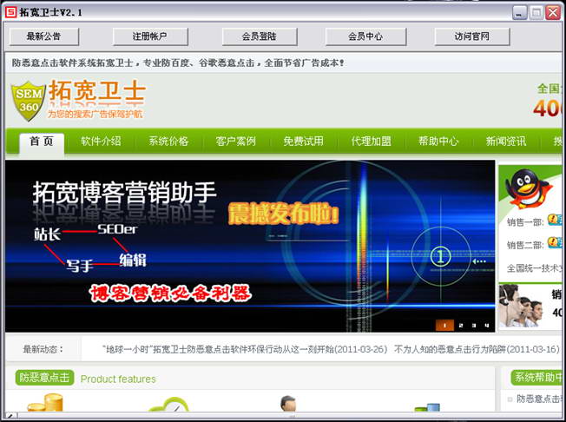Viewport: 566px width, 422px height.
Task: Click 销售一部 sales department label
Action: coord(525,222)
